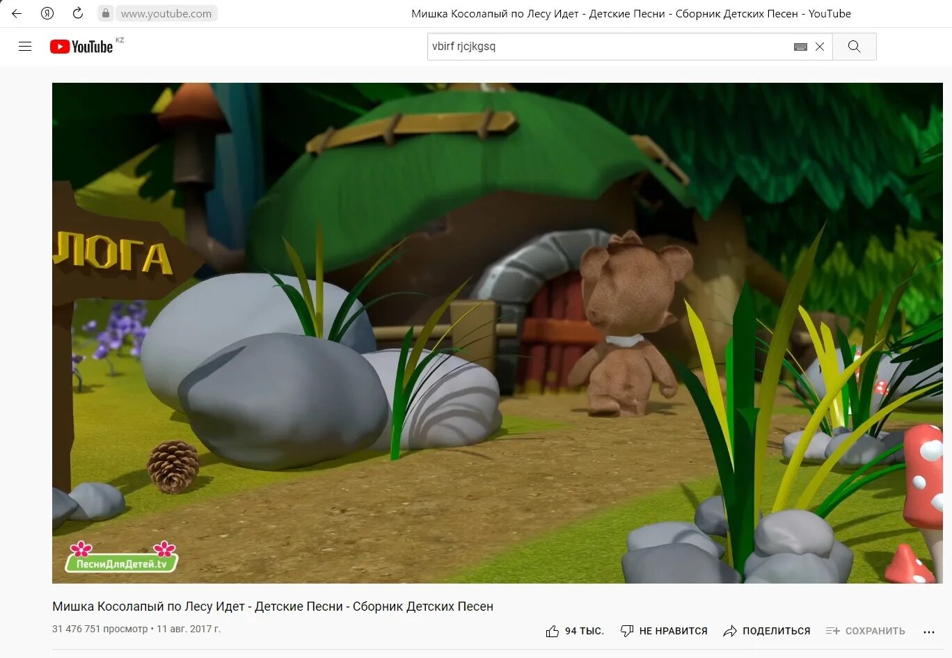Open the on-screen keyboard icon in search
Image resolution: width=952 pixels, height=658 pixels.
click(x=800, y=47)
